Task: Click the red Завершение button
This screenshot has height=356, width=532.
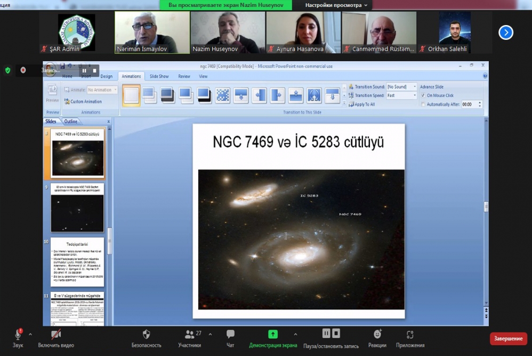Action: tap(508, 338)
